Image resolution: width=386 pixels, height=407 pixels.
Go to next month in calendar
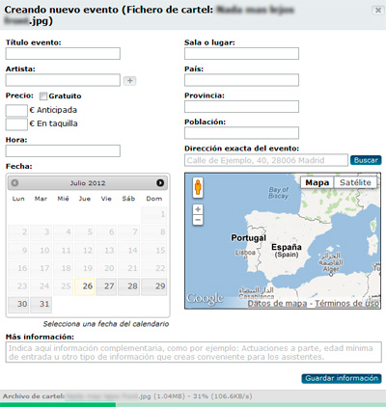[x=160, y=183]
